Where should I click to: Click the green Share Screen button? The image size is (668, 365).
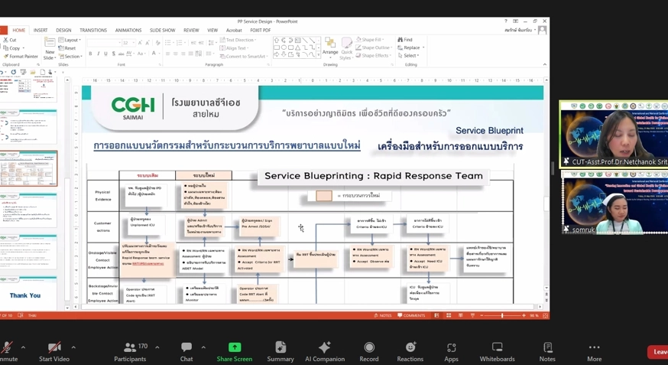point(235,351)
